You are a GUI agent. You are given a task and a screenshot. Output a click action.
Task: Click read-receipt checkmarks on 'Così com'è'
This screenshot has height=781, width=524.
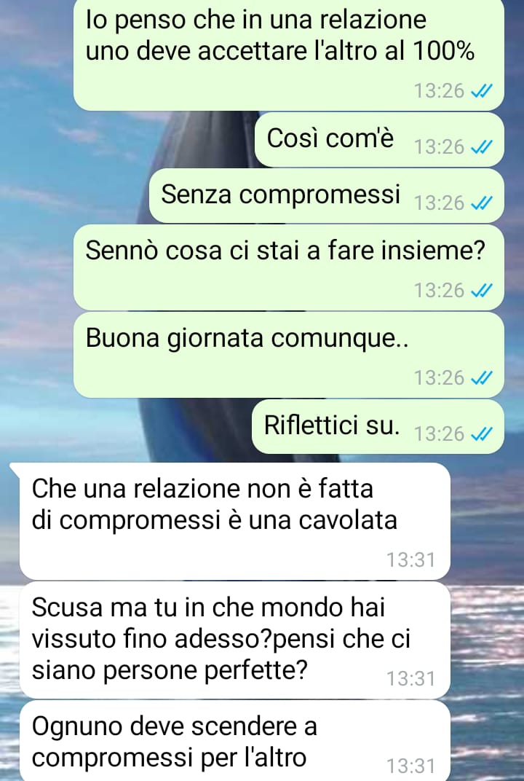click(x=481, y=147)
